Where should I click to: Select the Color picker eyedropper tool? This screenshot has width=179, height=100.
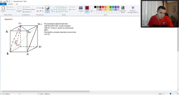click(40, 11)
